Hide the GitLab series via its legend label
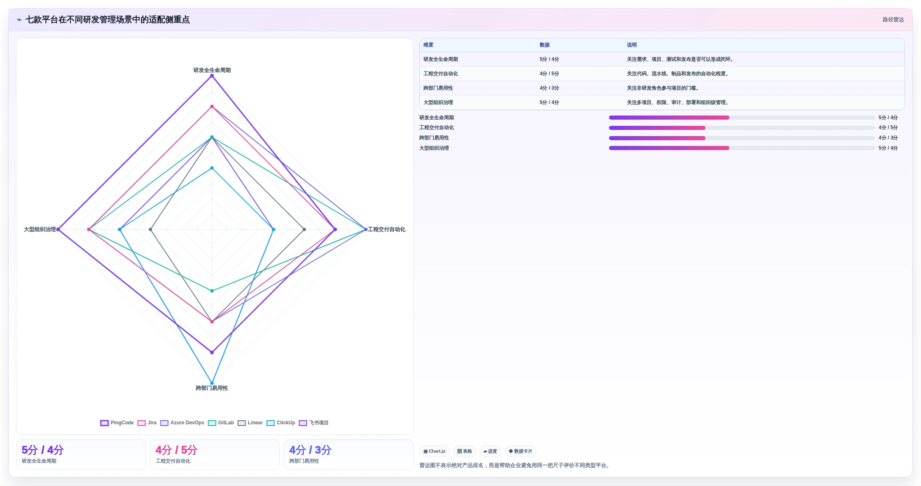 coord(226,423)
